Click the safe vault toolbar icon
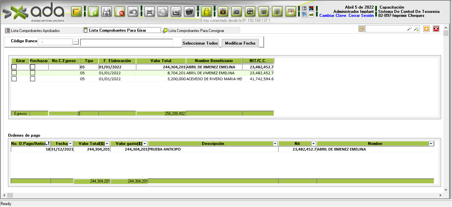This screenshot has width=452, height=207. [236, 12]
